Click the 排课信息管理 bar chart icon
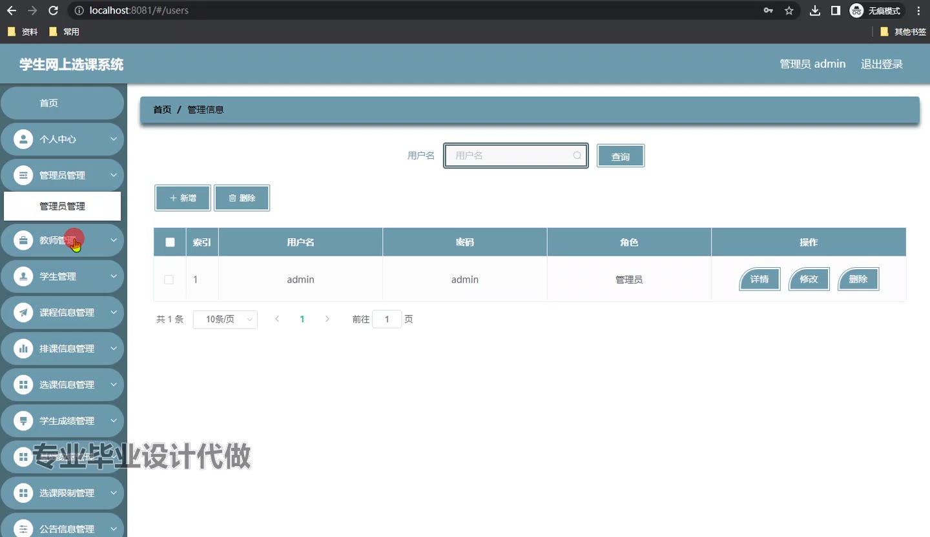The image size is (930, 537). (23, 349)
